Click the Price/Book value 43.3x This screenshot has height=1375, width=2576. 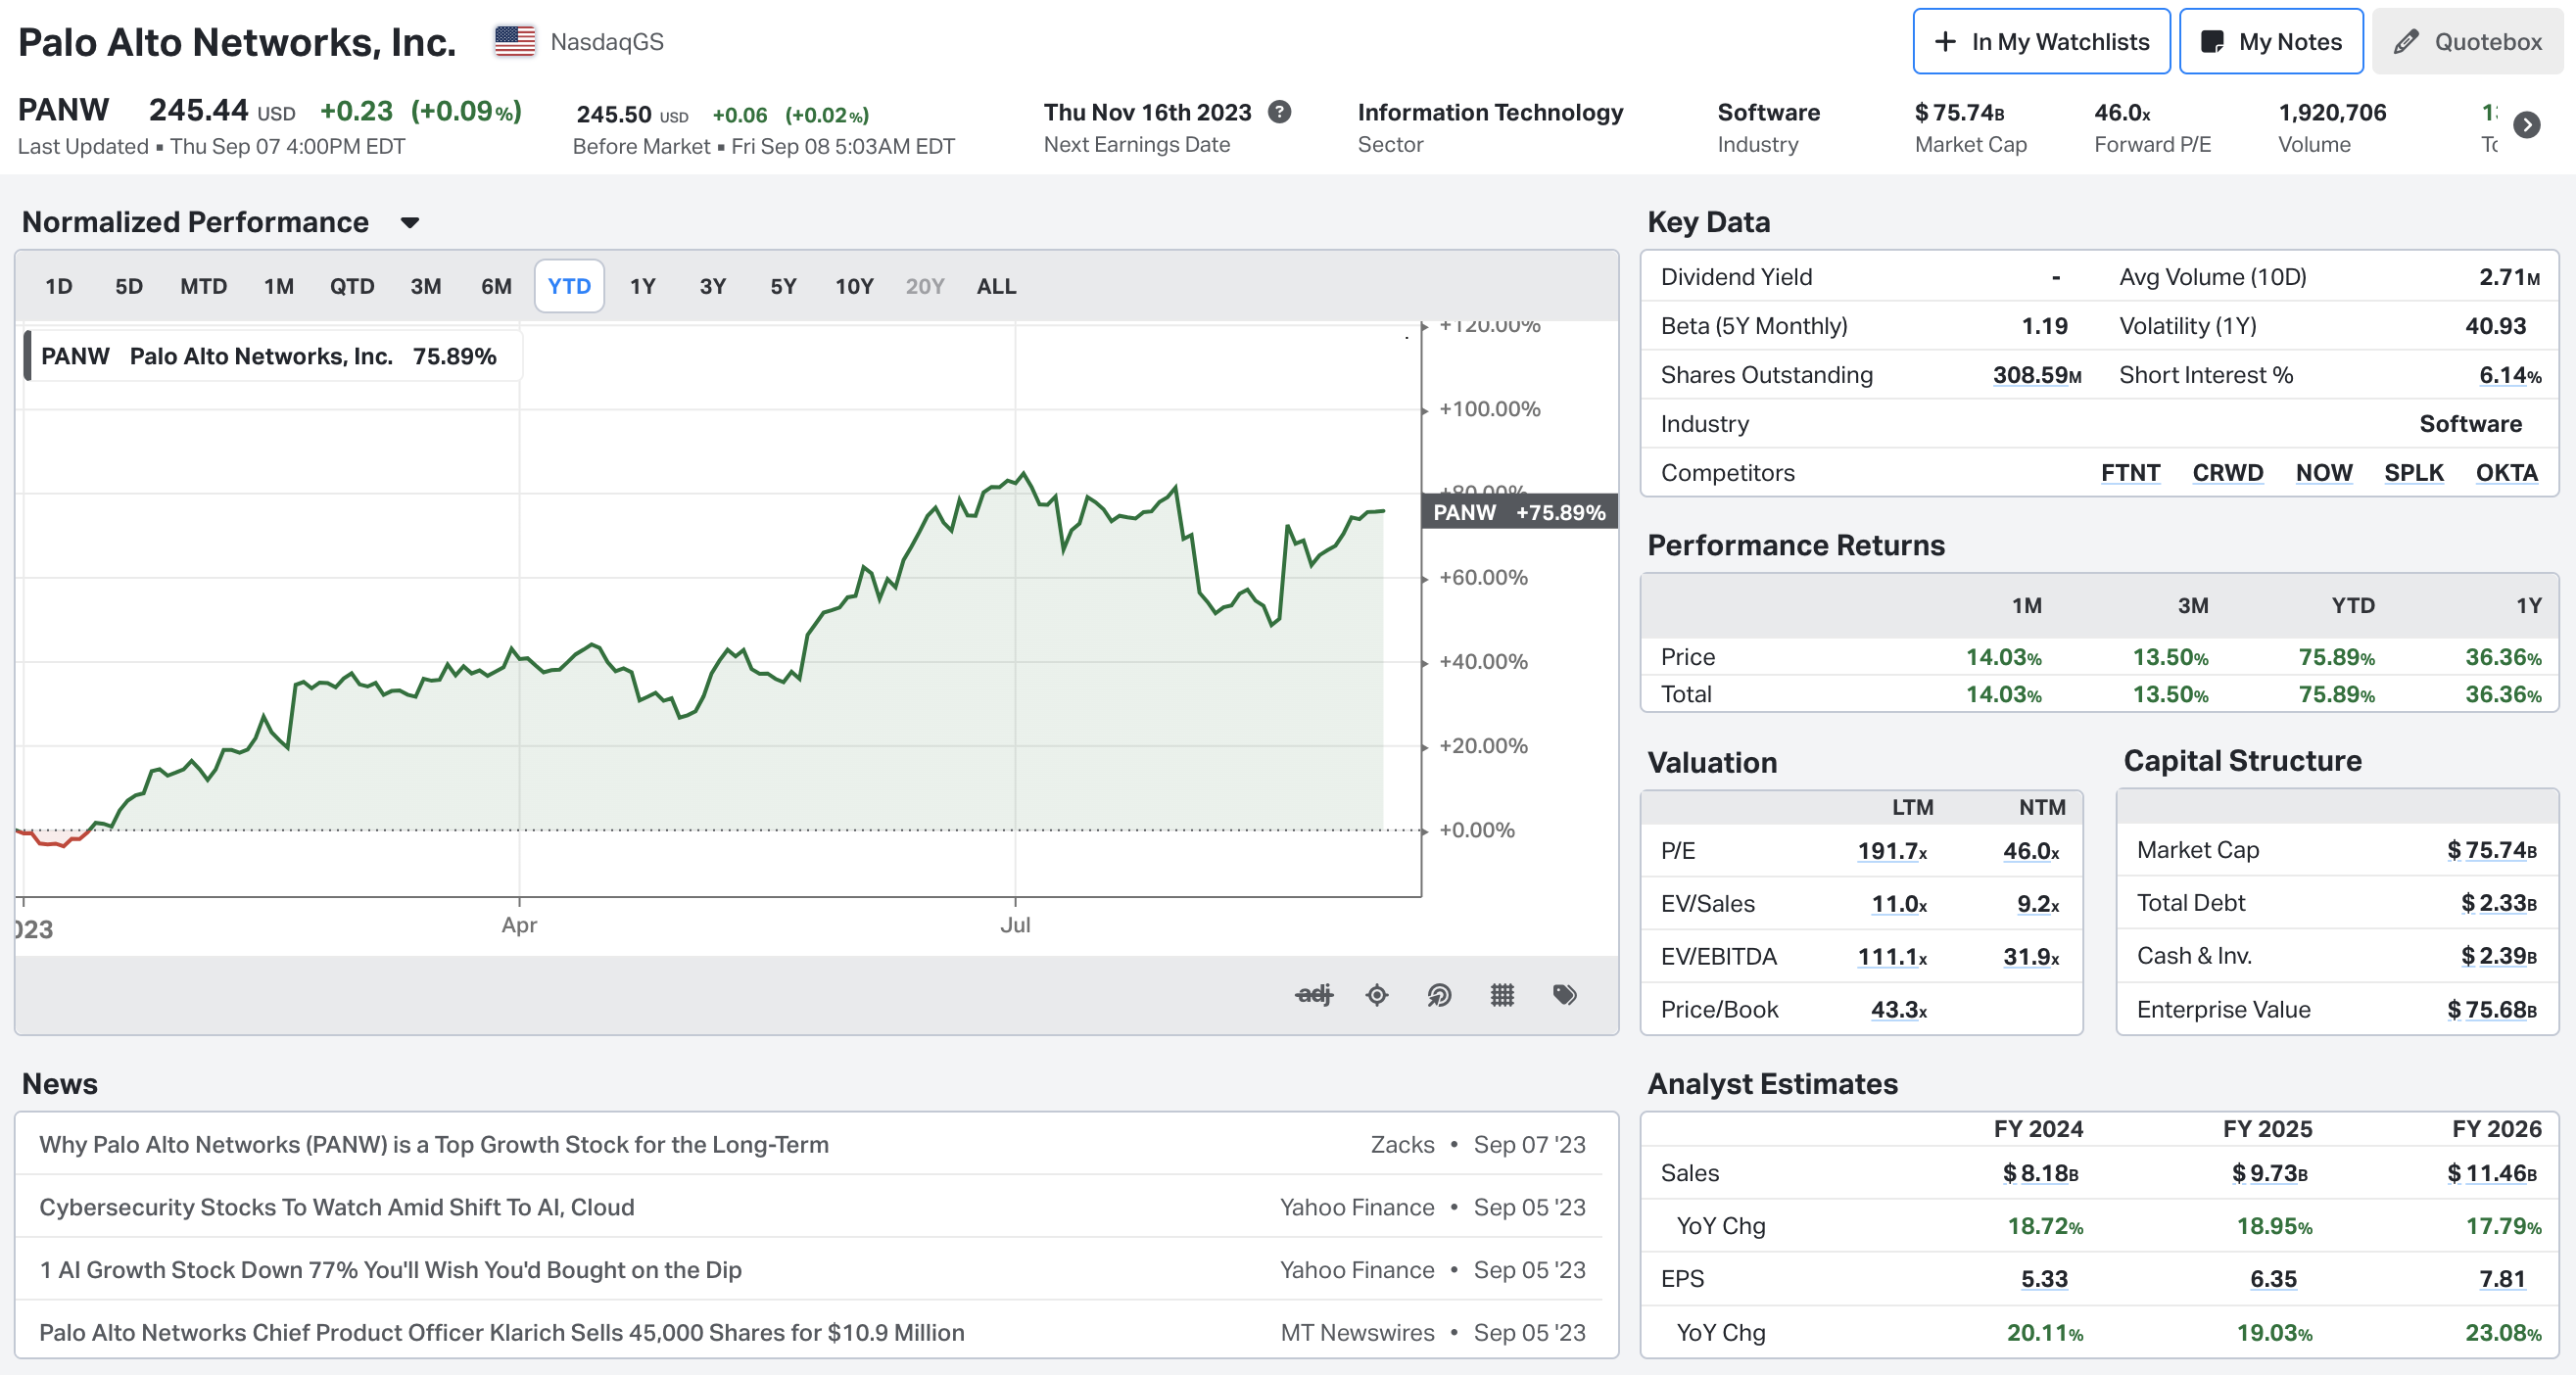pyautogui.click(x=1899, y=1010)
